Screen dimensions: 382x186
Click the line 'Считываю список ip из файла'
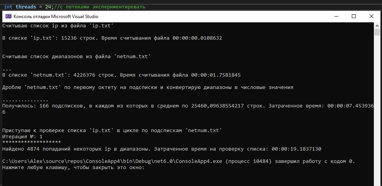click(58, 26)
